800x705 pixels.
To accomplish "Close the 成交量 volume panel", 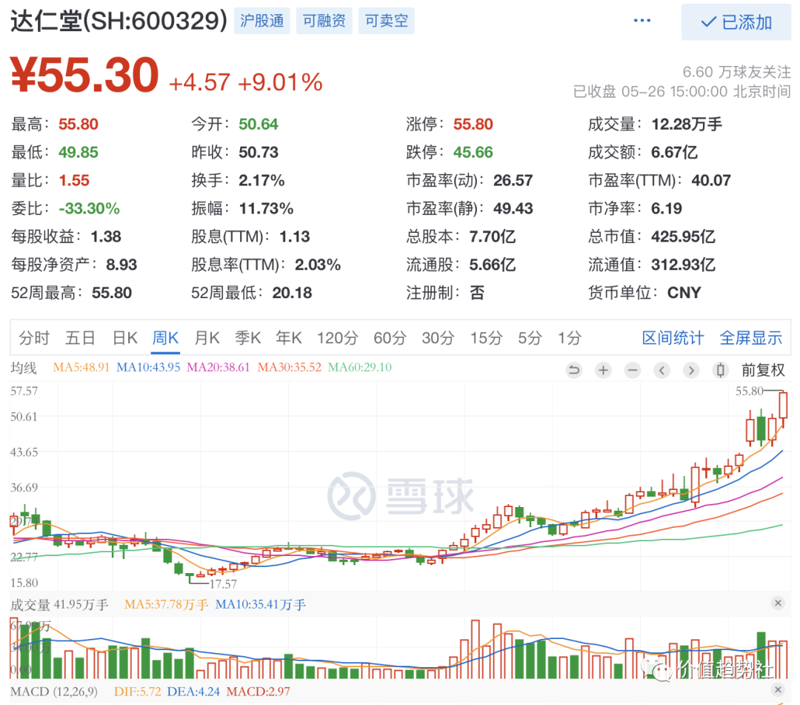I will (x=778, y=603).
